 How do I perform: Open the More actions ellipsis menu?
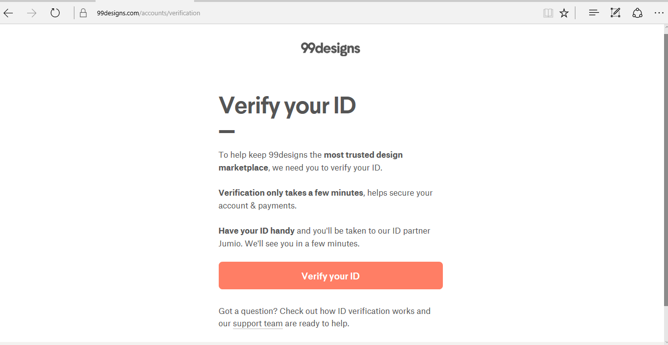click(x=659, y=13)
